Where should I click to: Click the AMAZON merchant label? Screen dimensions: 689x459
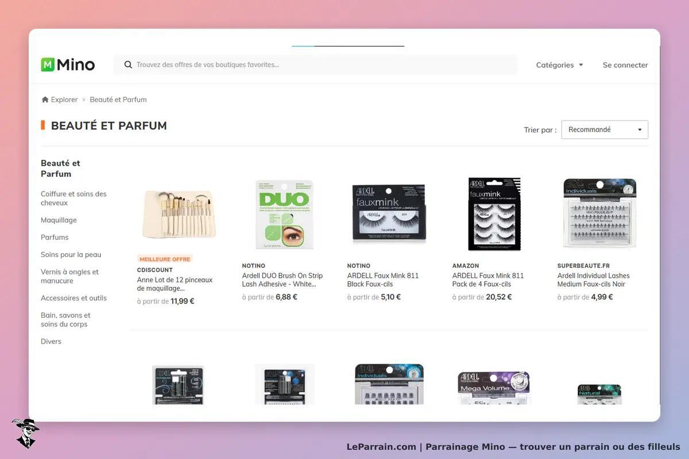point(466,266)
